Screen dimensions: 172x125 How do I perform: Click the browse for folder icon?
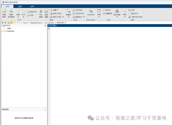[x=11, y=22]
